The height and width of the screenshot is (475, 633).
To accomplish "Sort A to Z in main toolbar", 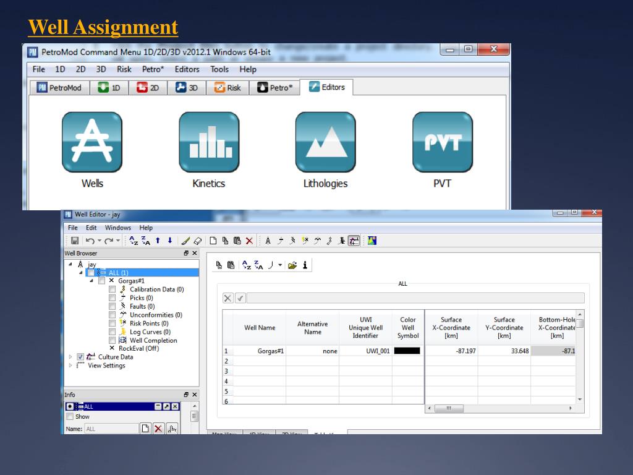I will (134, 241).
